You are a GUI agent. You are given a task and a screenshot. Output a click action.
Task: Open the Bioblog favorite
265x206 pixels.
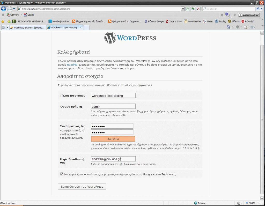(x=220, y=21)
